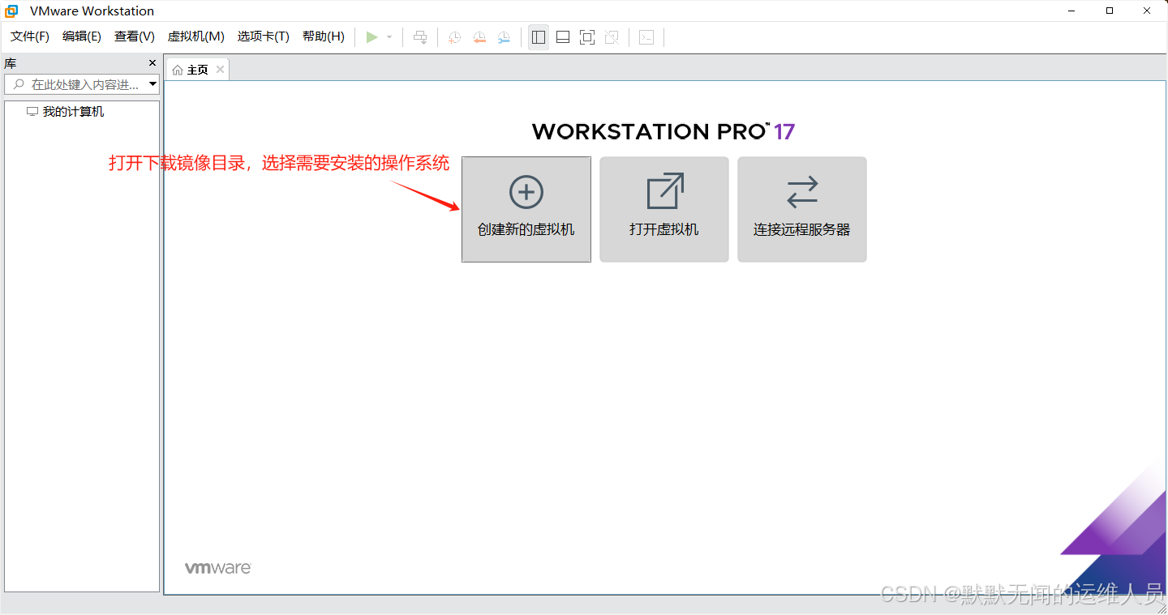Open the 文件(F) menu
This screenshot has width=1168, height=615.
30,36
